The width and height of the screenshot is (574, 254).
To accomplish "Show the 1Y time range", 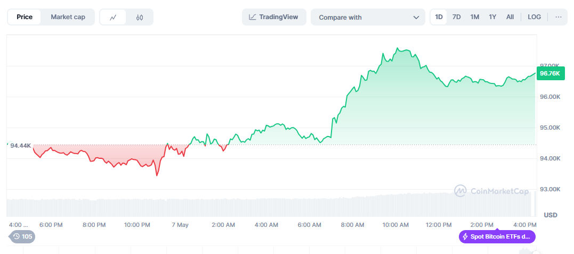I will point(492,17).
